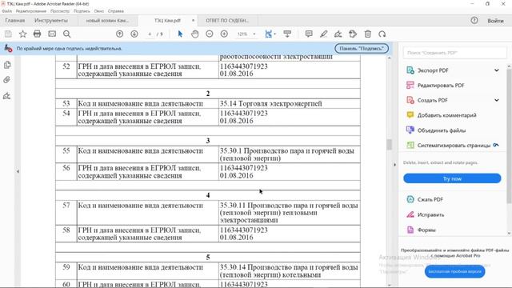This screenshot has width=512, height=288.
Task: Send file by email envelope icon
Action: pyautogui.click(x=52, y=34)
